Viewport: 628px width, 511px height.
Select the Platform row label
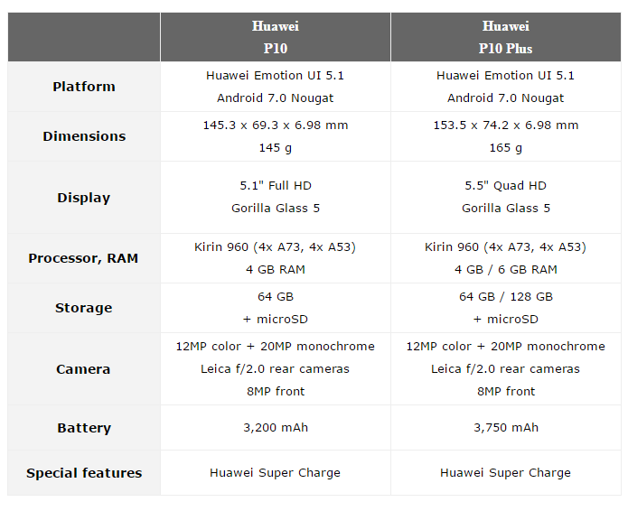pyautogui.click(x=84, y=87)
